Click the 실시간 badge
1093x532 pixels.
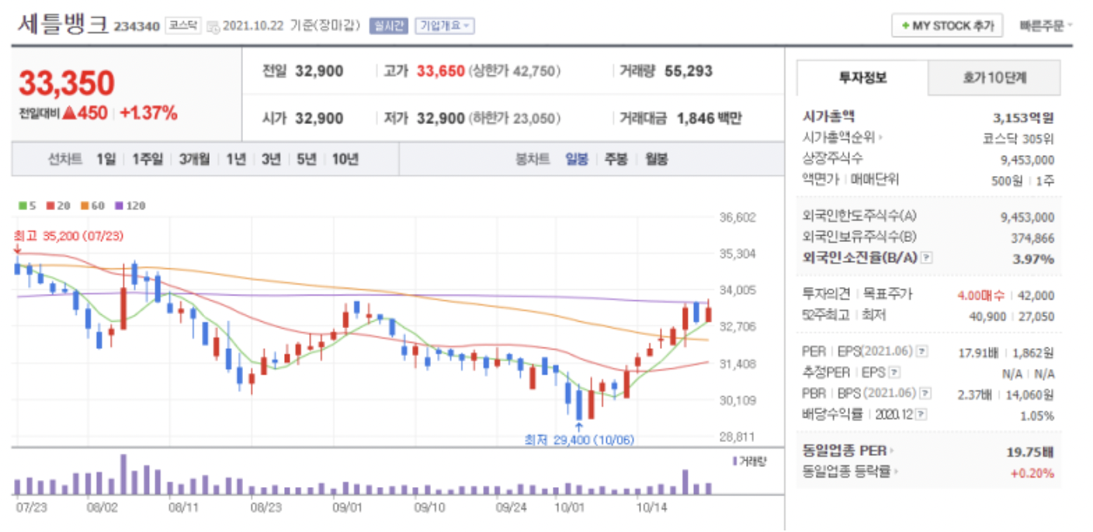click(389, 26)
